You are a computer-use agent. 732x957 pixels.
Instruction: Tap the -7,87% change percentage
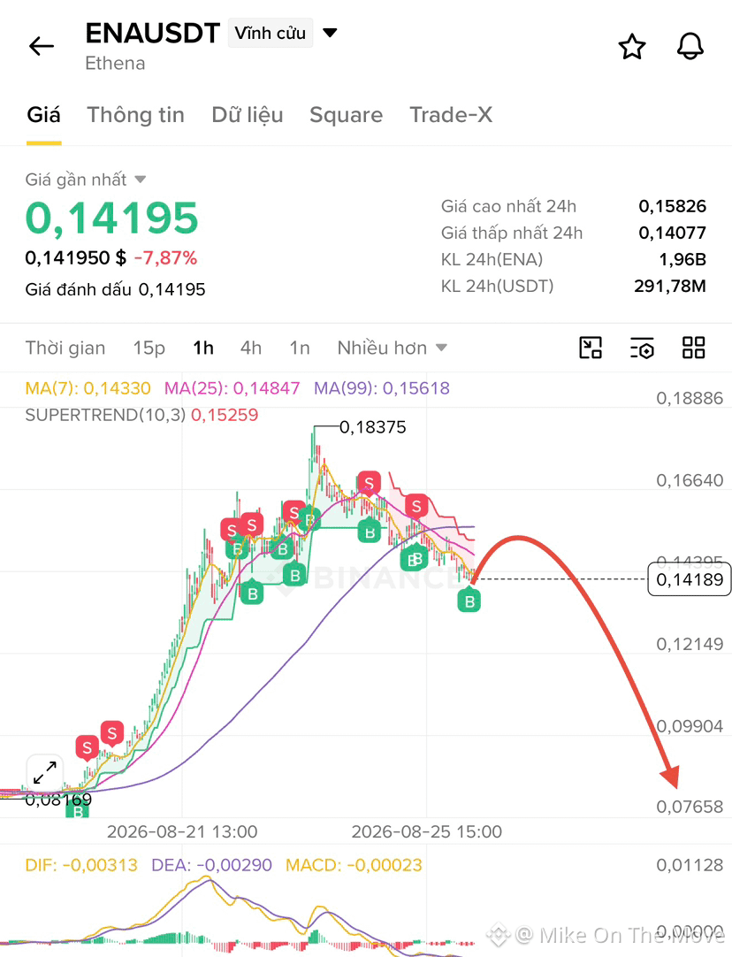point(165,258)
